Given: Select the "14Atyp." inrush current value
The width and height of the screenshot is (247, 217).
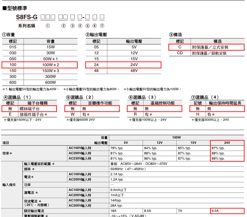Looking at the screenshot, I should pyautogui.click(x=116, y=200).
